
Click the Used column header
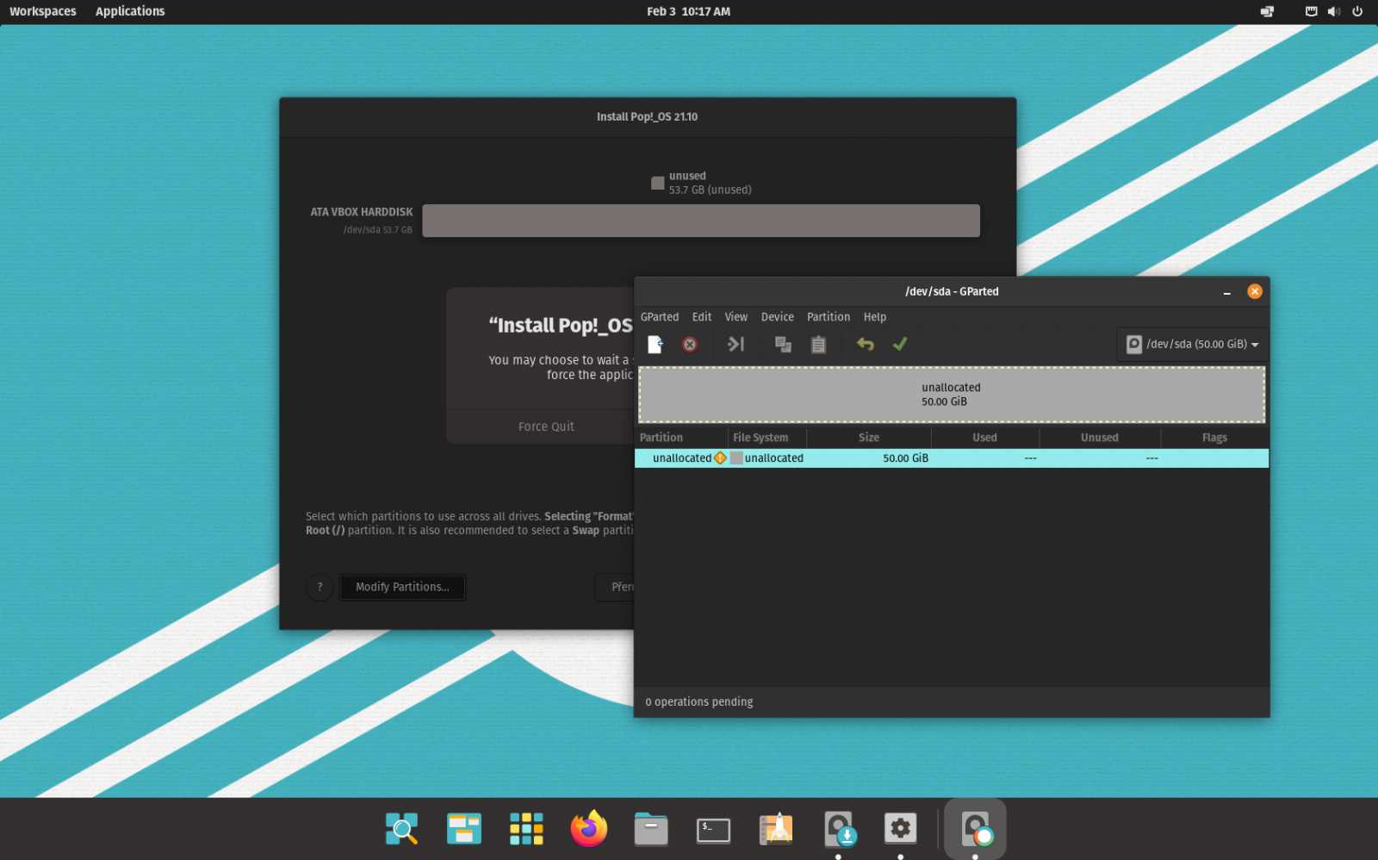tap(985, 438)
